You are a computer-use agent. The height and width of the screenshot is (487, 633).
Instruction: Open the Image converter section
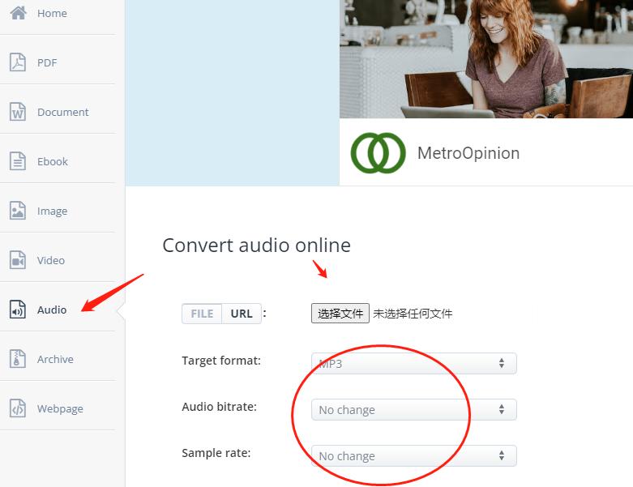52,211
